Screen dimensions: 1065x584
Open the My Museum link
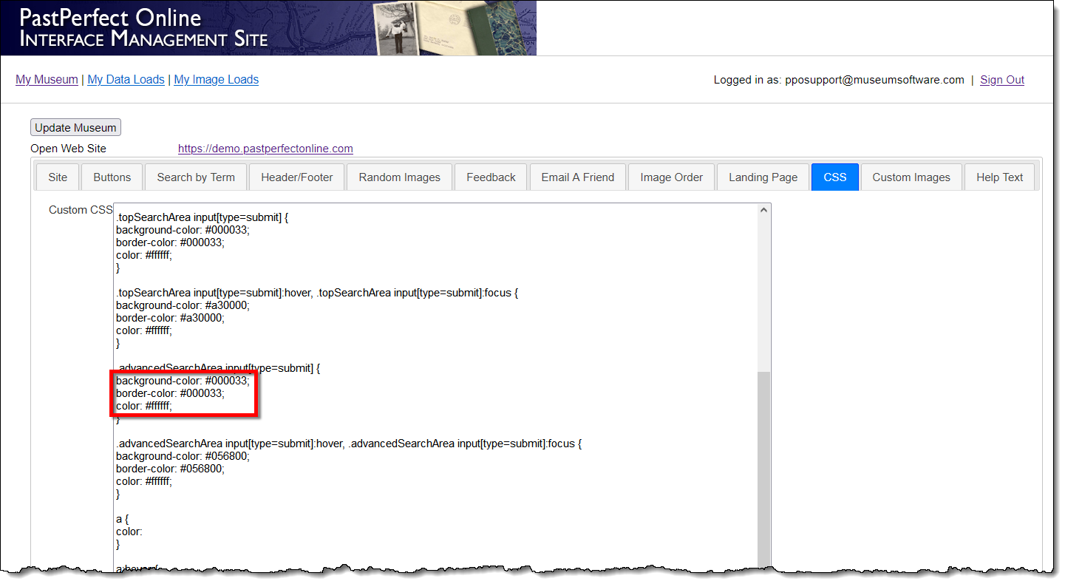pos(47,79)
